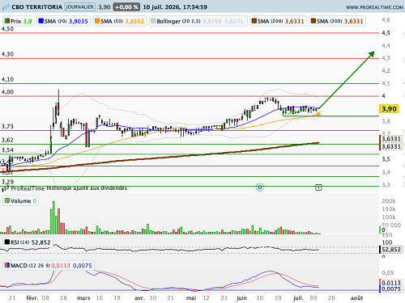The height and width of the screenshot is (303, 405).
Task: Click the grey Bollinger color swatch
Action: (x=153, y=21)
